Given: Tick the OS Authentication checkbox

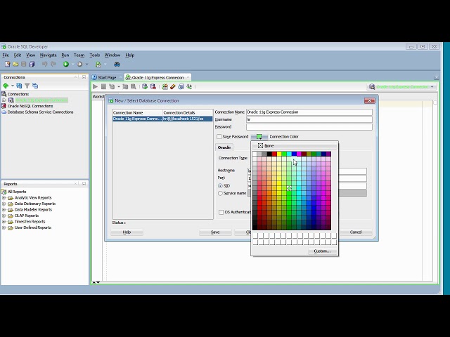Looking at the screenshot, I should pyautogui.click(x=221, y=212).
